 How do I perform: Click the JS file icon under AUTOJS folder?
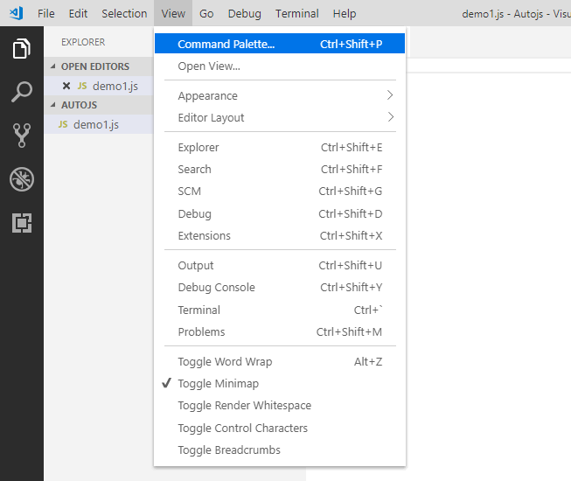[63, 124]
